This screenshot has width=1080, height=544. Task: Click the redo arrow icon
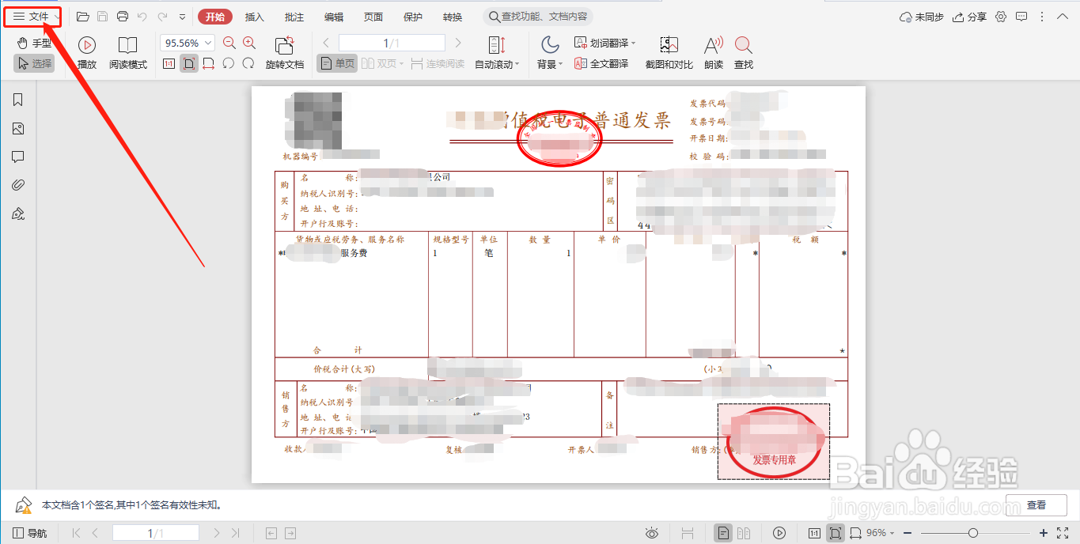pyautogui.click(x=162, y=17)
